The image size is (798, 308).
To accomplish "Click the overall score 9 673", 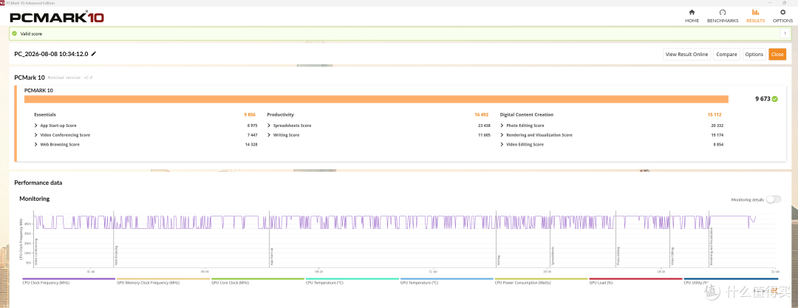I will (762, 99).
